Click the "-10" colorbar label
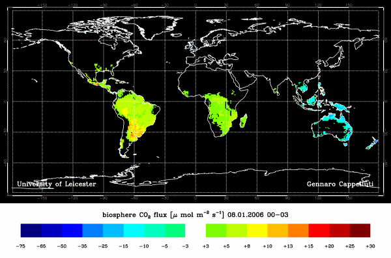Viewport: 391px width, 258px height. point(144,246)
